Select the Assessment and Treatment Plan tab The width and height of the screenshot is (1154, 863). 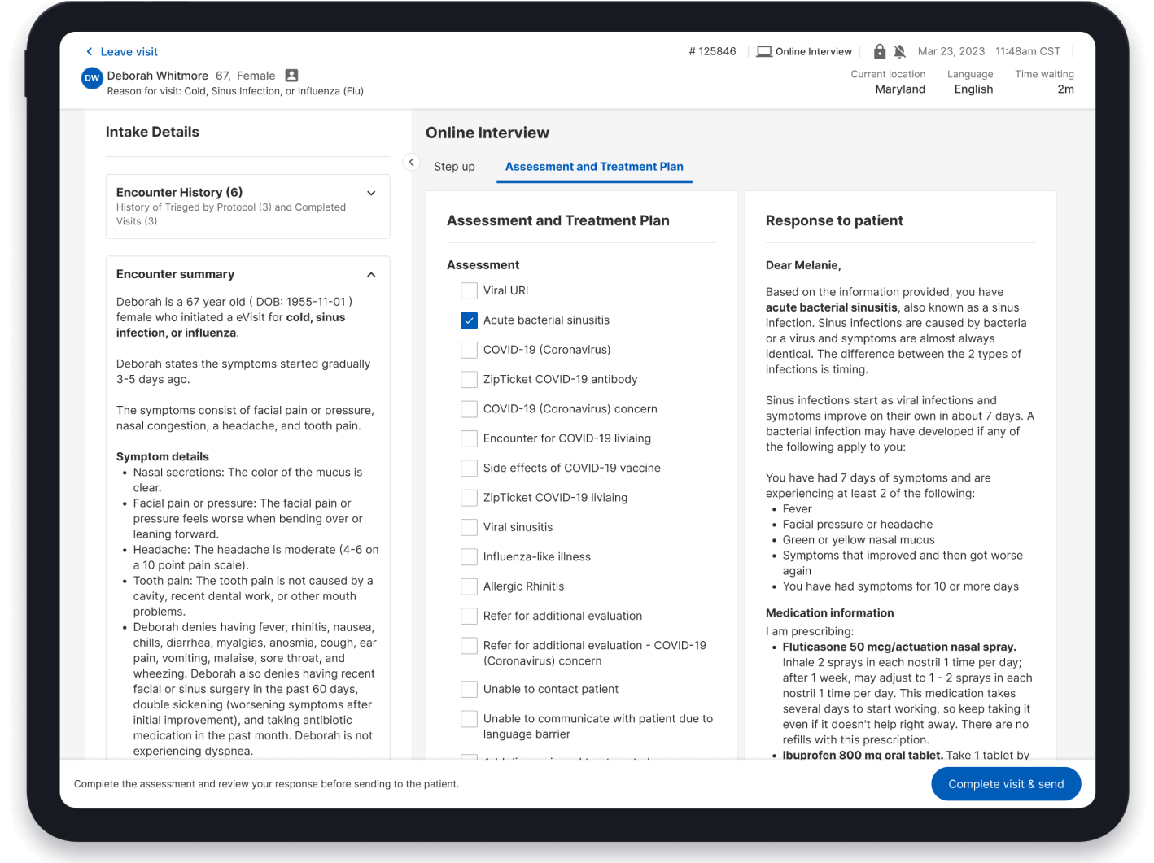coord(594,167)
